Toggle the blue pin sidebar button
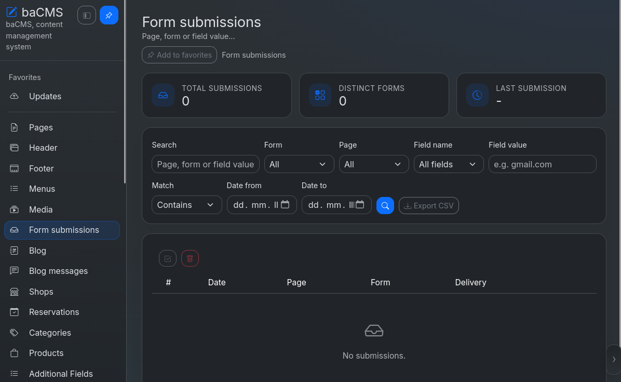This screenshot has width=621, height=382. pos(109,16)
